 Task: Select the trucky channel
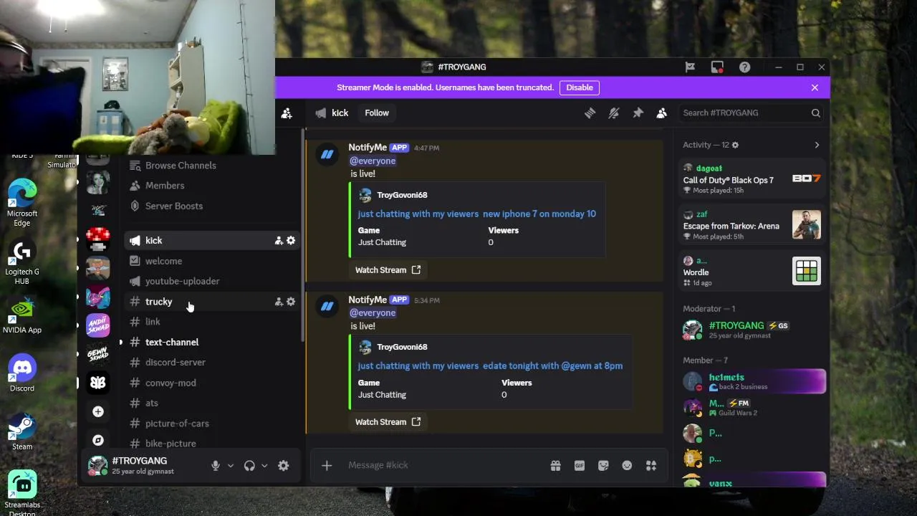(x=211, y=302)
